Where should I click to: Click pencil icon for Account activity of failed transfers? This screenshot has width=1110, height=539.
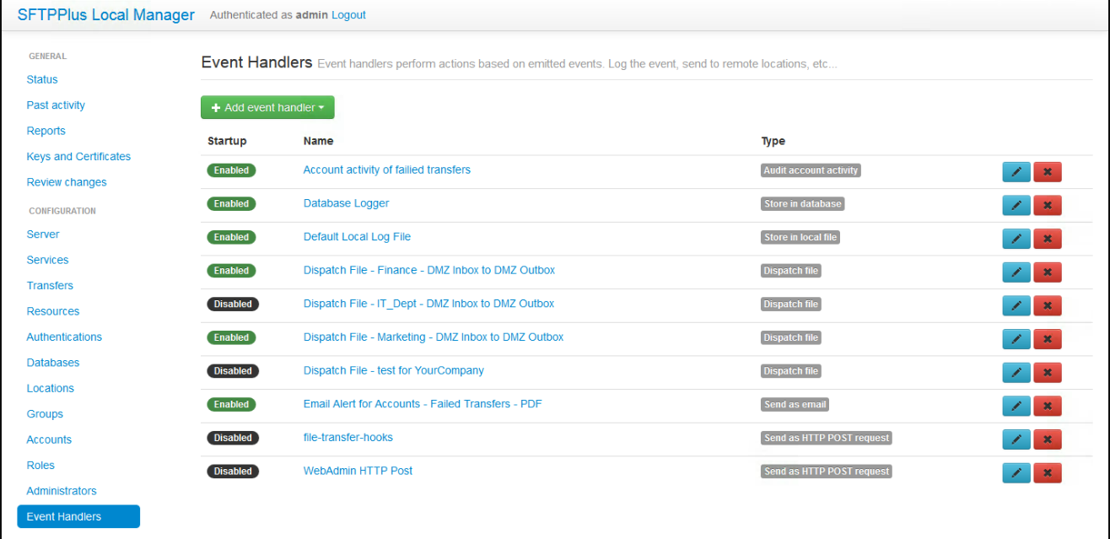(x=1016, y=172)
